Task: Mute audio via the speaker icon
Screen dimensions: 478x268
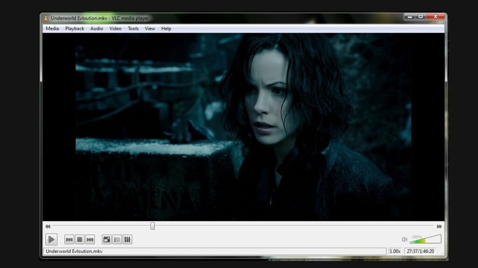Action: [404, 240]
